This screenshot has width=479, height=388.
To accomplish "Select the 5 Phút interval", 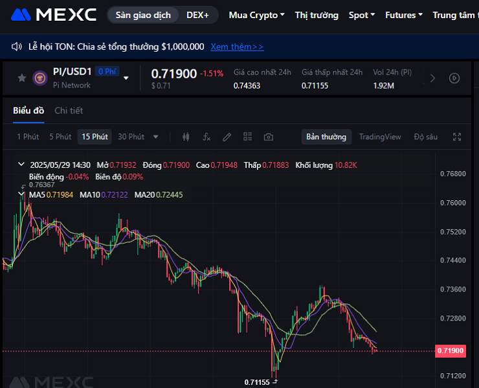I will (60, 137).
